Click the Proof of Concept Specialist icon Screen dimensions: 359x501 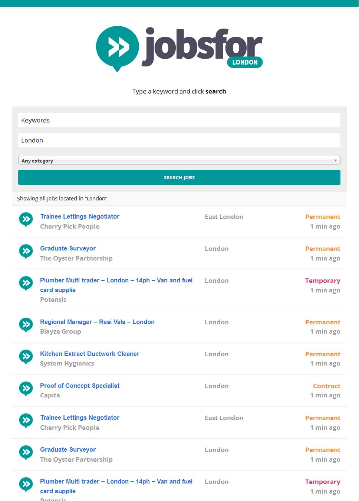click(x=26, y=389)
